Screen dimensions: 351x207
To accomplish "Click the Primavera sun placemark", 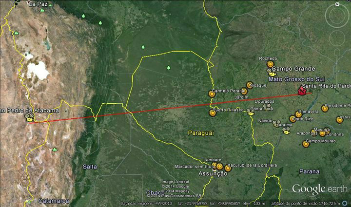I will coord(298,114).
